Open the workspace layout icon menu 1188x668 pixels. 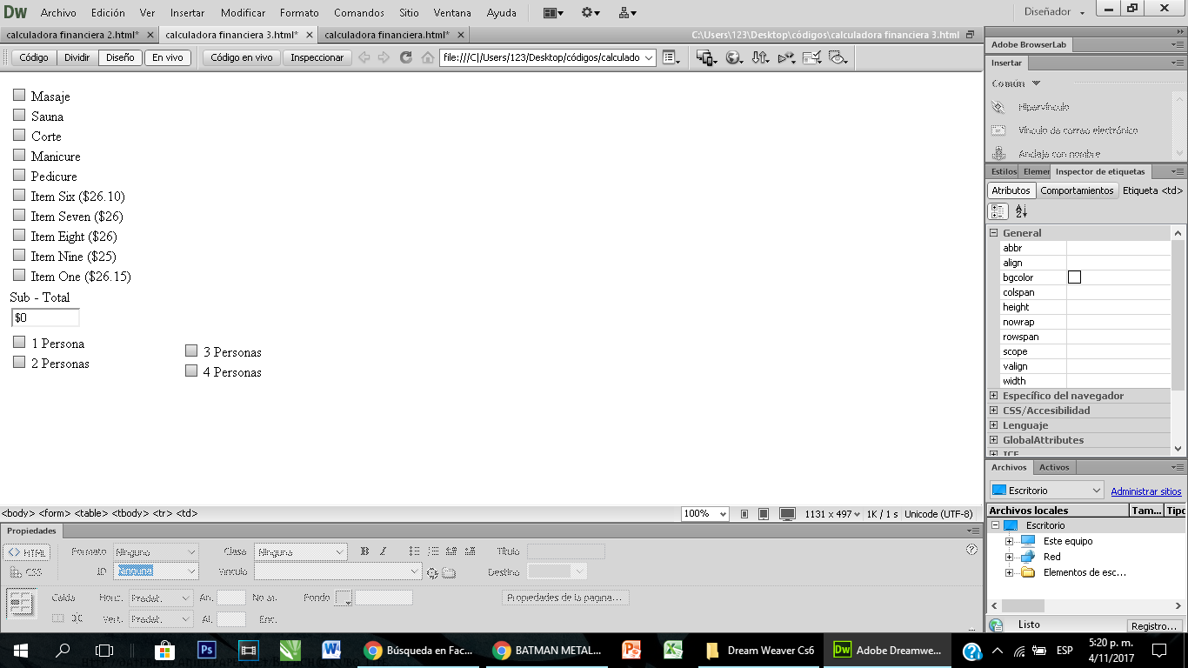[552, 13]
